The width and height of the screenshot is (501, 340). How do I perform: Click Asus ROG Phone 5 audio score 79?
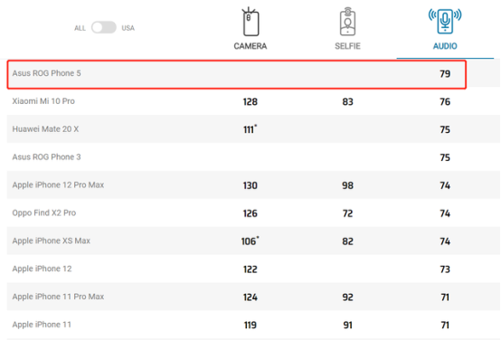(445, 74)
